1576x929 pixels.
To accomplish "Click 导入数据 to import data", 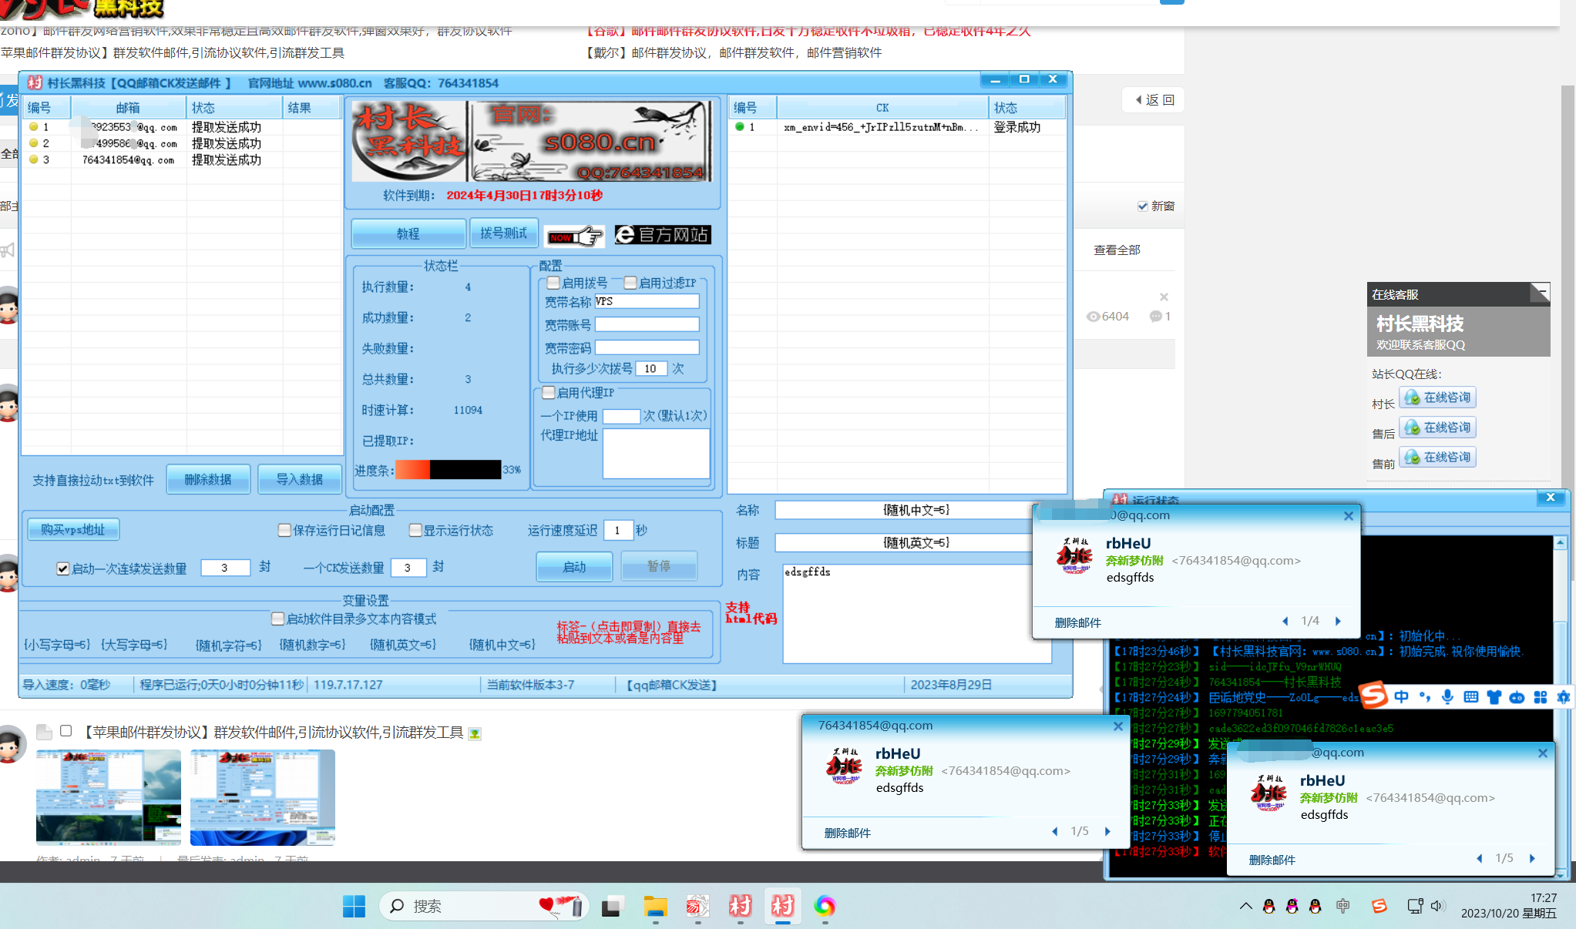I will tap(300, 479).
